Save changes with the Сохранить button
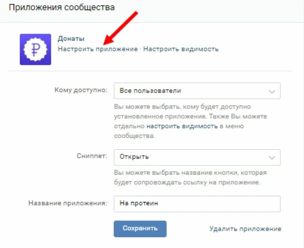This screenshot has width=304, height=248. [140, 229]
